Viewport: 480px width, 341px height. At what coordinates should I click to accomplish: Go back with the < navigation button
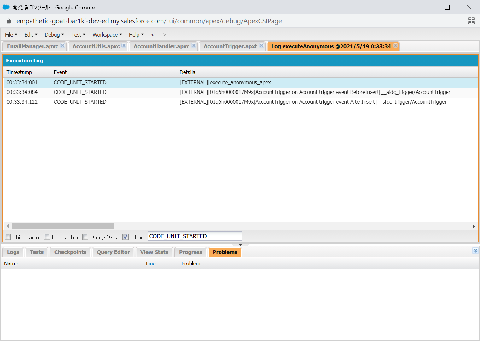[153, 35]
